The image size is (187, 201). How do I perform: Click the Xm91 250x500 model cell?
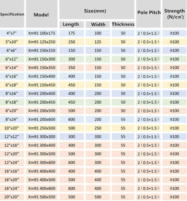(x=41, y=128)
